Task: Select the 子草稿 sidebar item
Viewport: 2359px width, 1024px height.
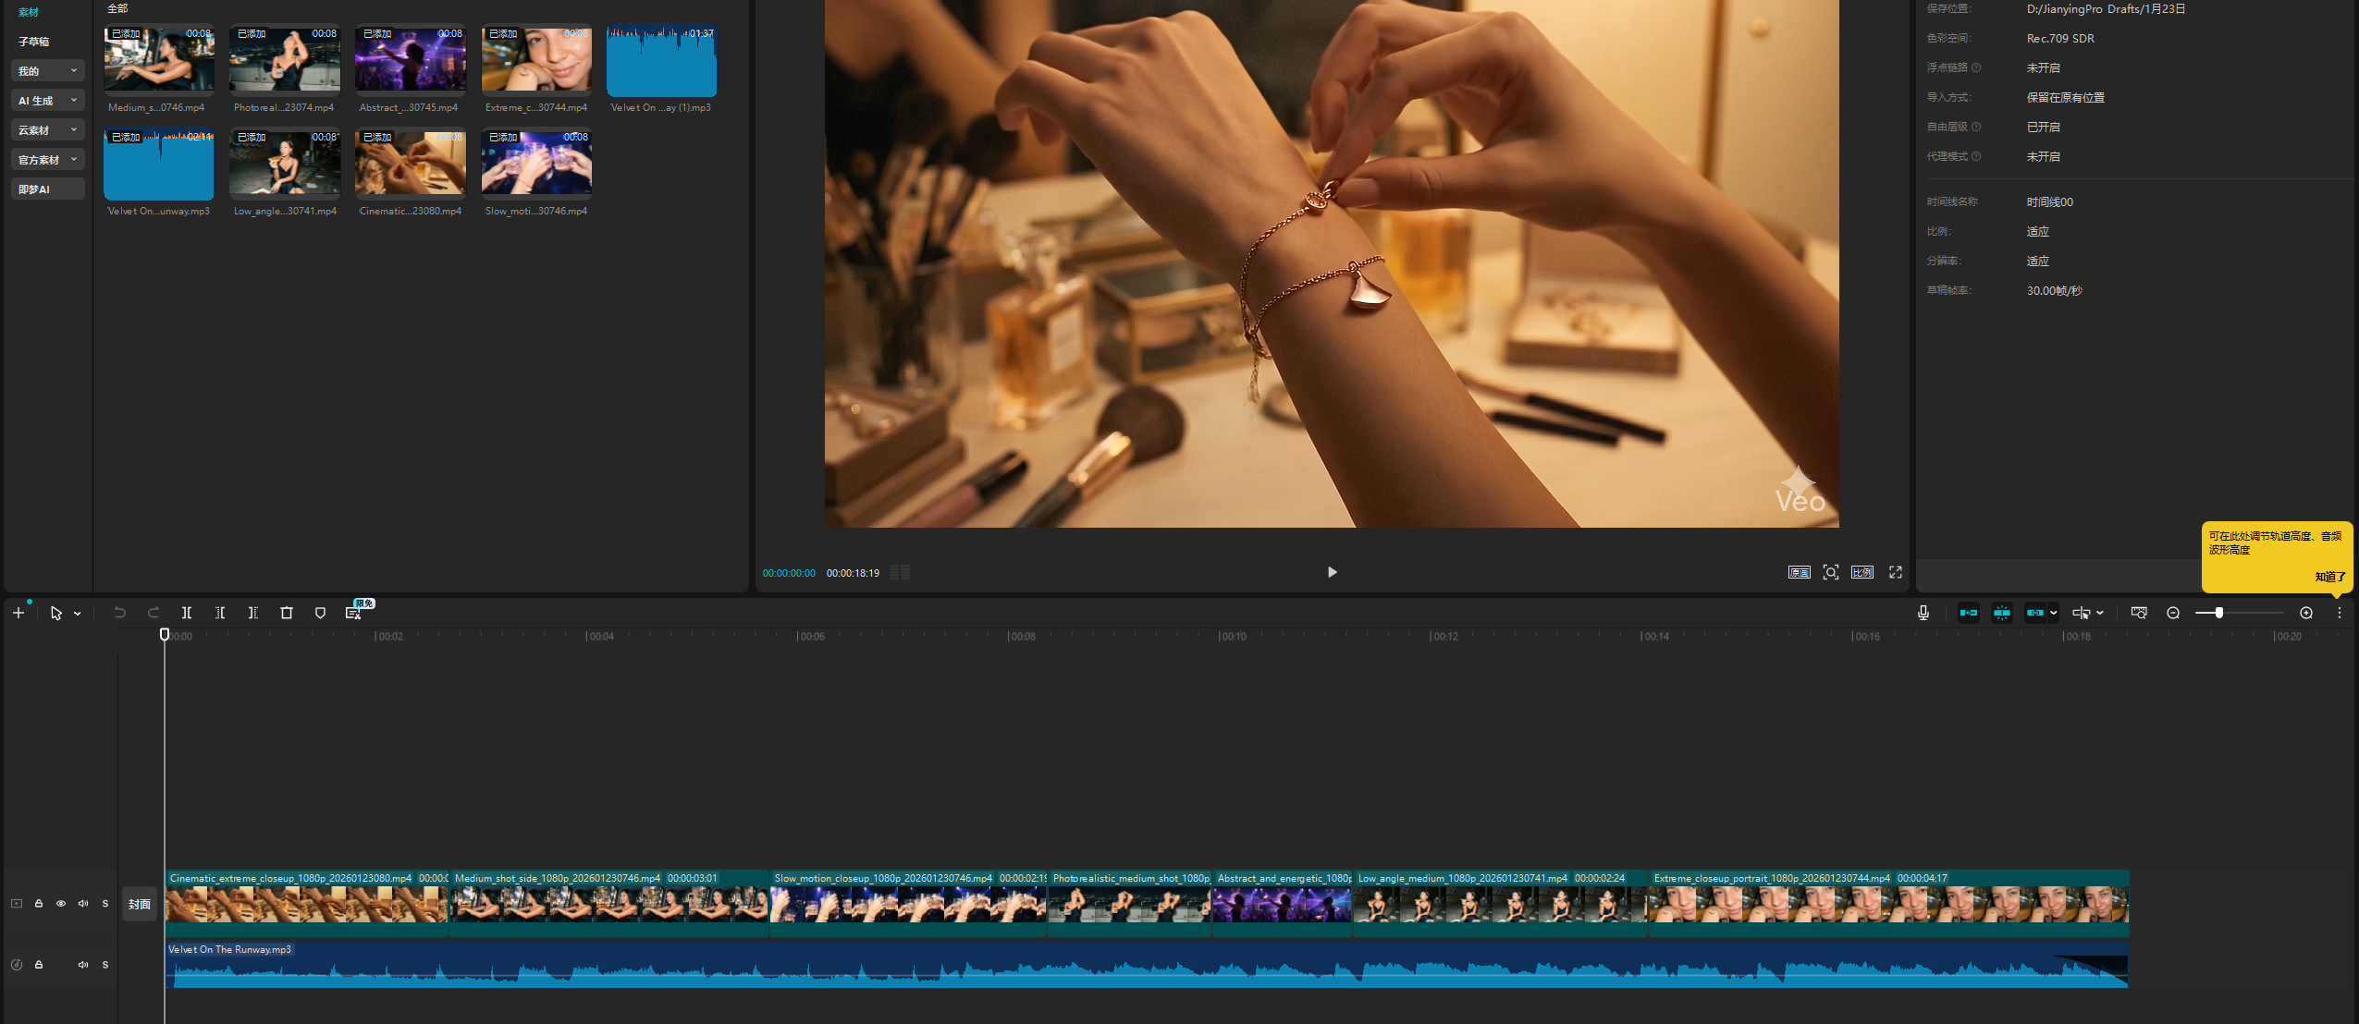Action: pyautogui.click(x=34, y=42)
